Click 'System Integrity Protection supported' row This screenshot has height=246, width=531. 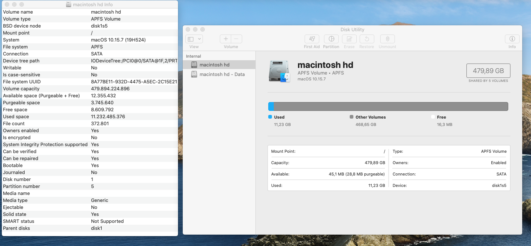tap(89, 144)
